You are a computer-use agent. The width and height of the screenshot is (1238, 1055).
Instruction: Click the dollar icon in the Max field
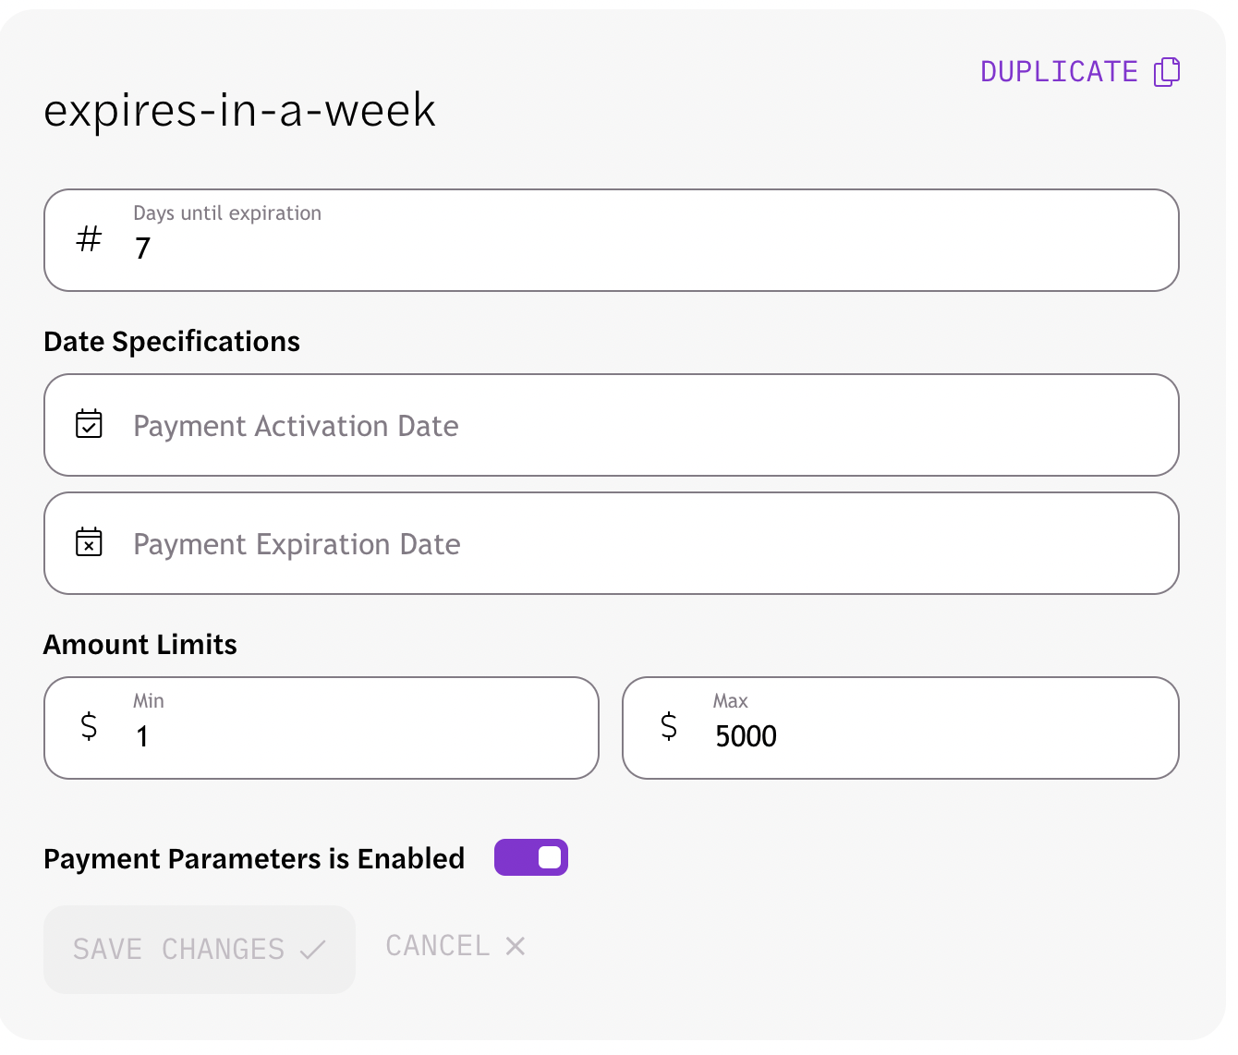(x=668, y=727)
